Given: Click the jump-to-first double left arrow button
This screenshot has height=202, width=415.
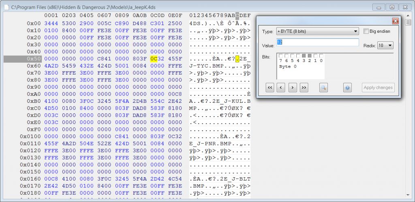Looking at the screenshot, I should (270, 87).
